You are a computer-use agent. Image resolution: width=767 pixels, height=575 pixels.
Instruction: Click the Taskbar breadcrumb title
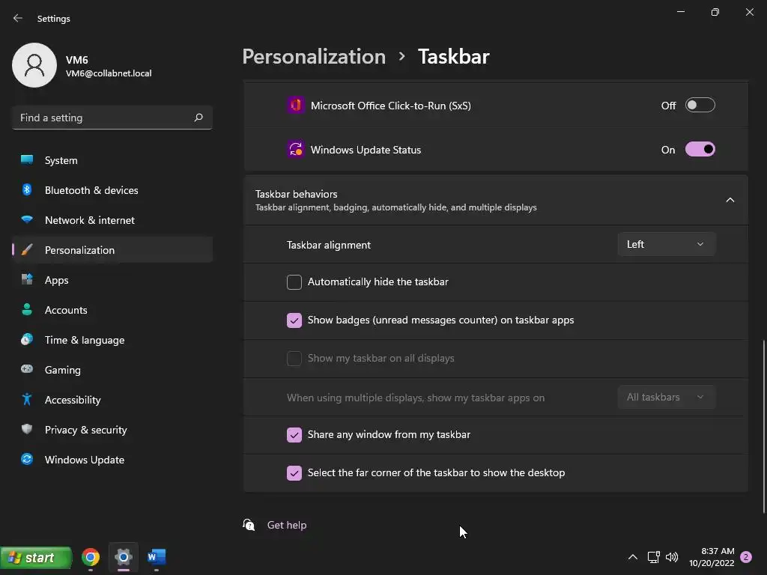tap(453, 57)
